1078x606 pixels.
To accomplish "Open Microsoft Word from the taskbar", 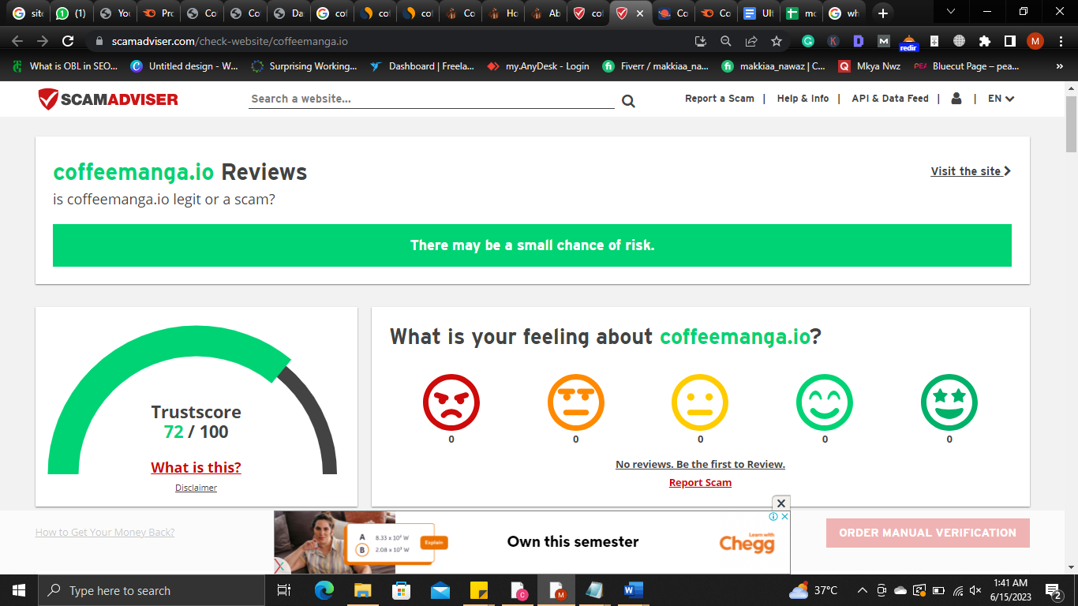I will pos(634,590).
